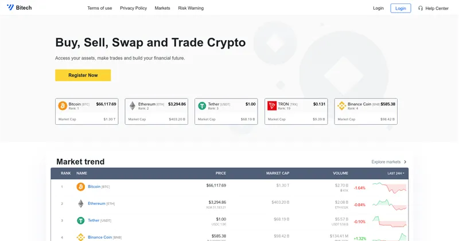Sort table by RANK column header
Screen dimensions: 459x241
65,173
